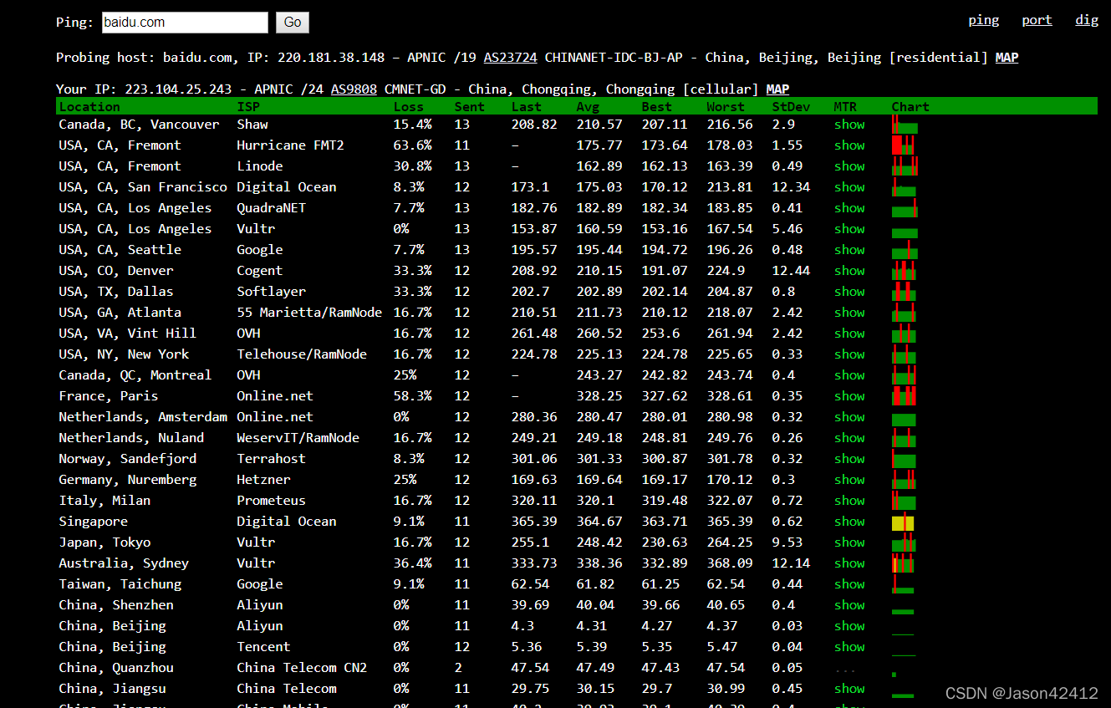
Task: Show MTR for Hurricane FMT2 row
Action: pyautogui.click(x=849, y=145)
